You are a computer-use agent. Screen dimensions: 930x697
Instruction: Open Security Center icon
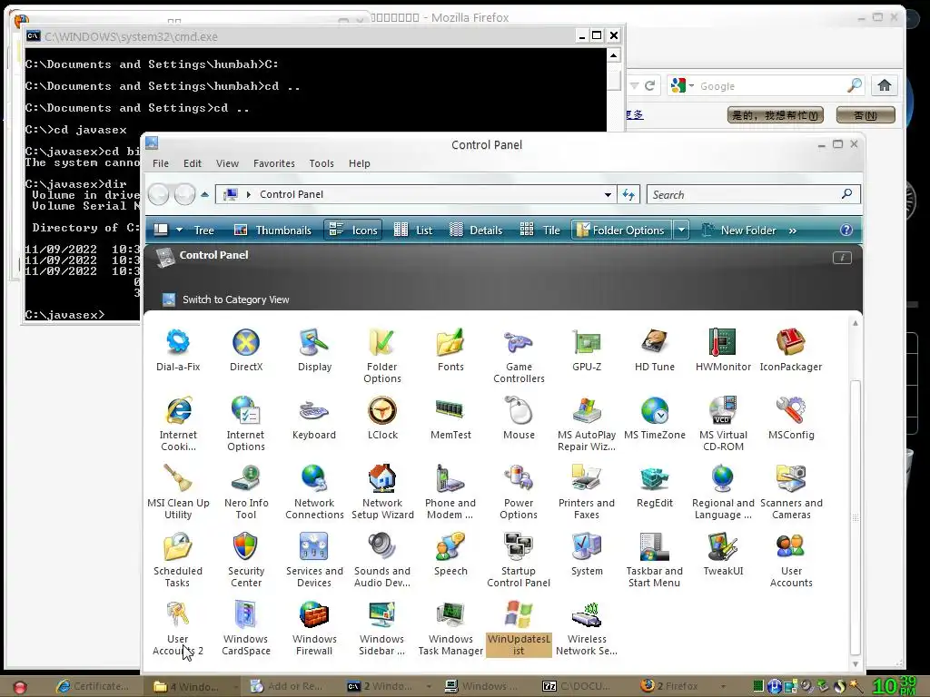point(246,560)
